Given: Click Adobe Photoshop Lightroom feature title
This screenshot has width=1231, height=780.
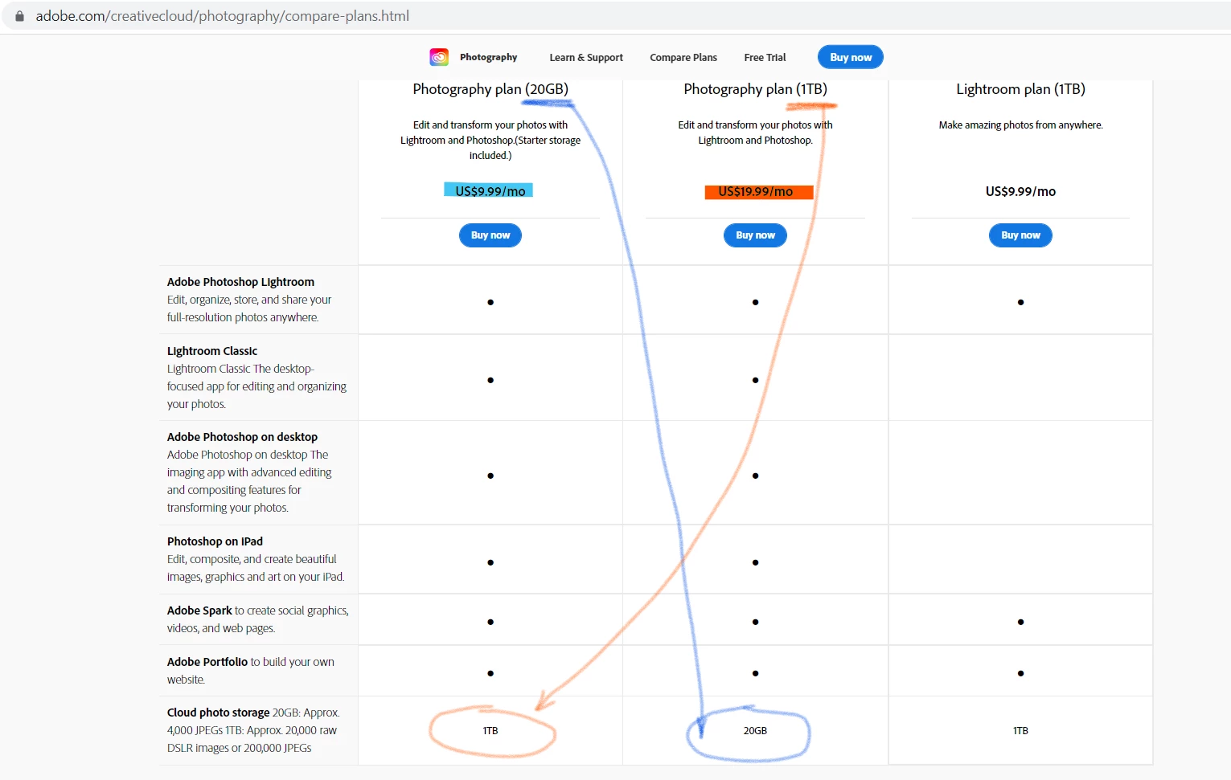Looking at the screenshot, I should pos(240,282).
